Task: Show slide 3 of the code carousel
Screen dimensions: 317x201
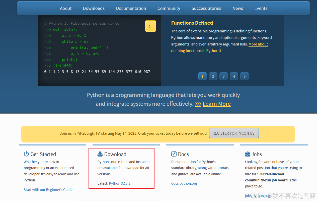Action: tap(223, 76)
